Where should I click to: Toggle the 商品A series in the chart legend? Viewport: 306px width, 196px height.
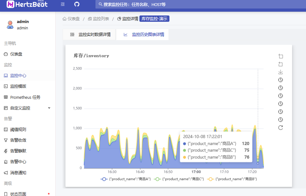click(126, 179)
